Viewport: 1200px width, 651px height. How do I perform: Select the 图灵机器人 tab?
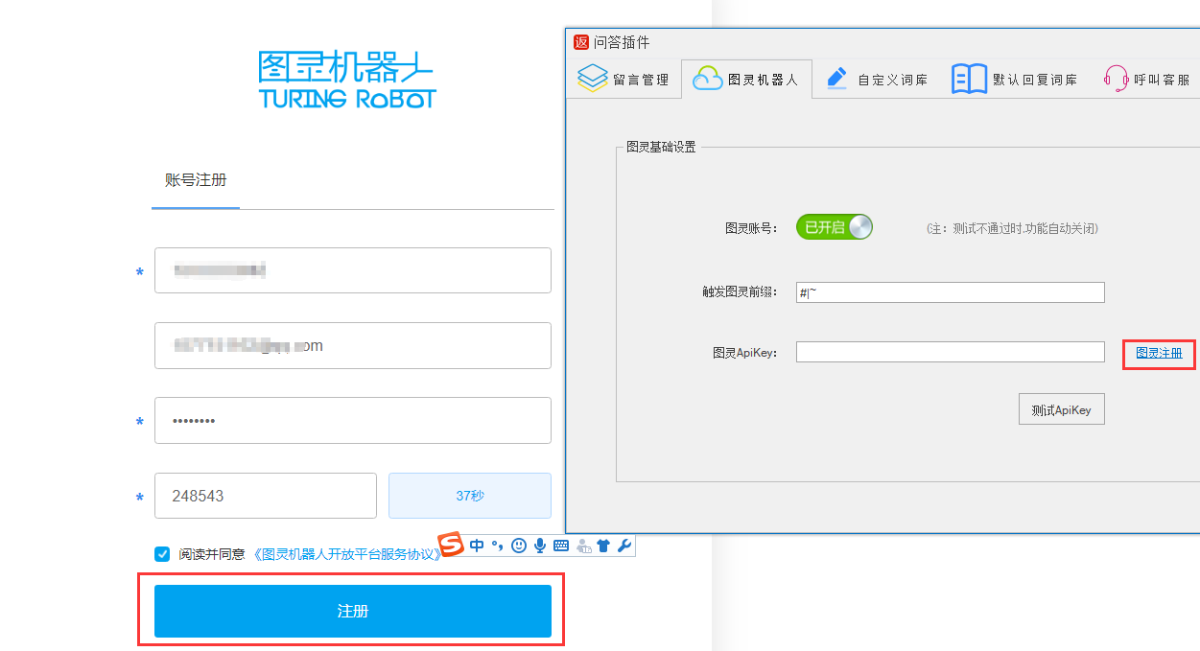pyautogui.click(x=747, y=79)
